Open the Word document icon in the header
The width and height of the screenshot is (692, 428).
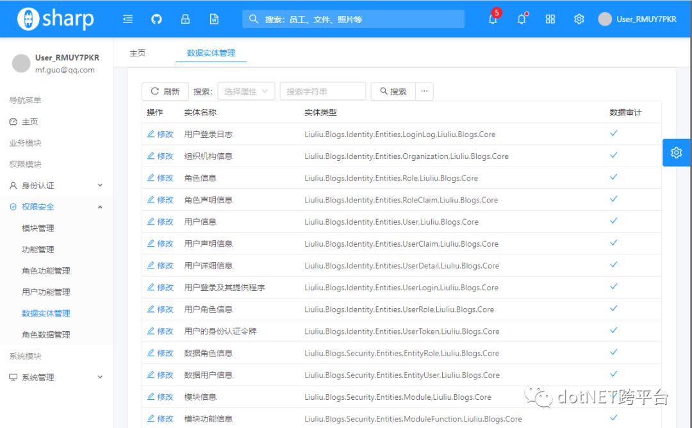tap(214, 19)
